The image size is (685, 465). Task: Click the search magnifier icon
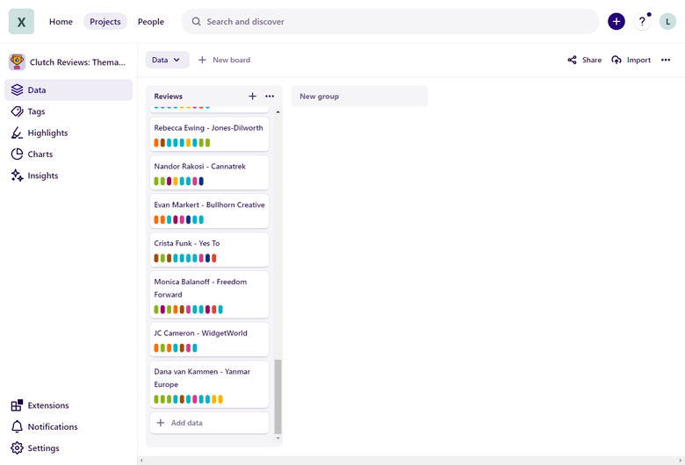pos(196,21)
